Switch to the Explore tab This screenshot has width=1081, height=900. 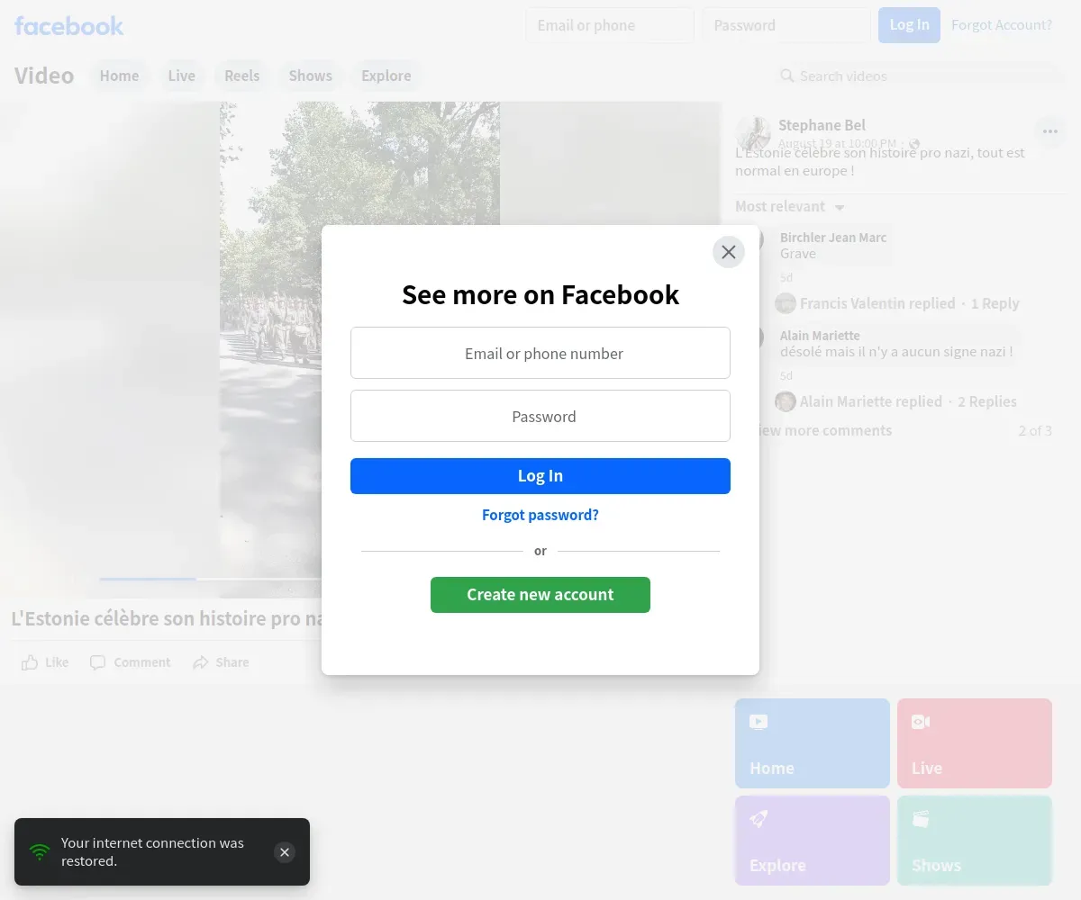[x=386, y=76]
